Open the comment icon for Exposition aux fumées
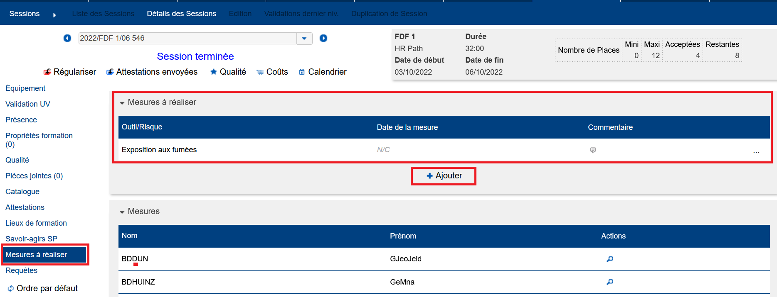The height and width of the screenshot is (297, 777). pyautogui.click(x=593, y=150)
